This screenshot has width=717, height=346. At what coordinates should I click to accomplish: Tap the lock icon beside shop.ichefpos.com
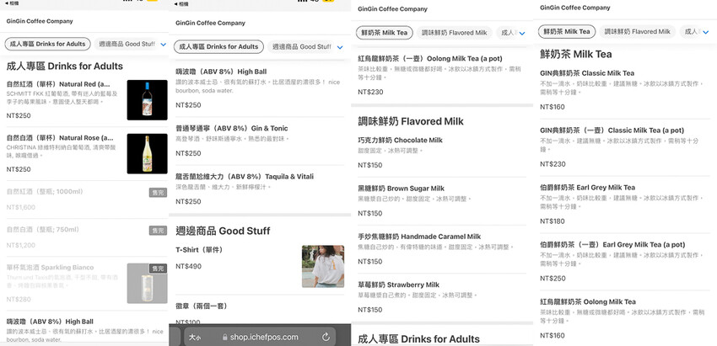coord(223,337)
